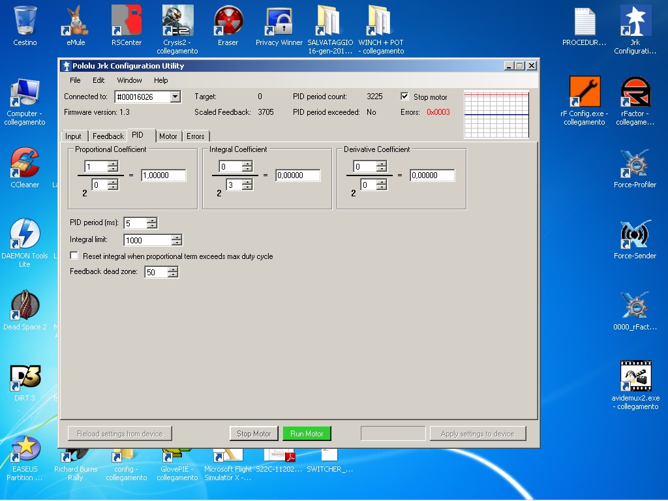Open the Cestino recycle bin icon
The width and height of the screenshot is (668, 501).
25,22
